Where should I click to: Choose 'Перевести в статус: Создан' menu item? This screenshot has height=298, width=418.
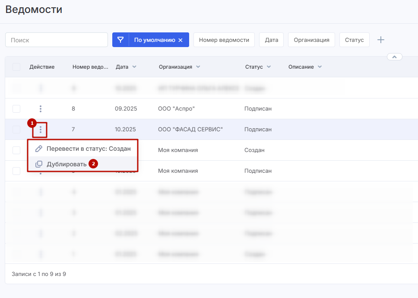[x=89, y=149]
